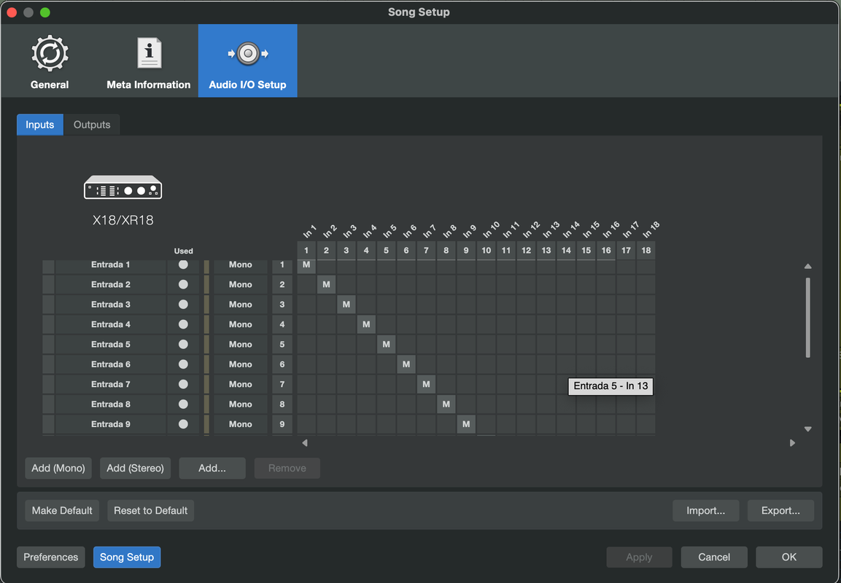Viewport: 841px width, 583px height.
Task: Click the vertical scrollbar of the input list
Action: coord(807,317)
